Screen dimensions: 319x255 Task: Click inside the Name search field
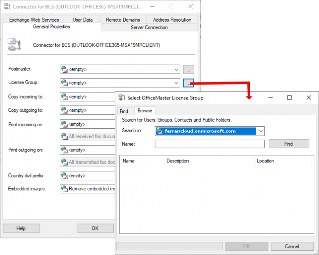[209, 144]
